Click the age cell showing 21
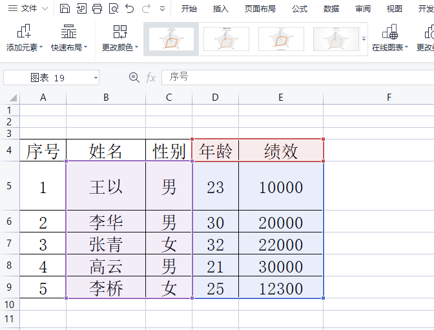 [215, 265]
